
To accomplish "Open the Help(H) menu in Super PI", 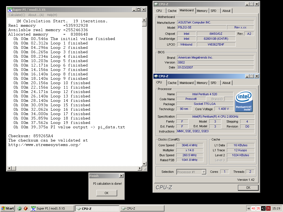I will click(52, 15).
